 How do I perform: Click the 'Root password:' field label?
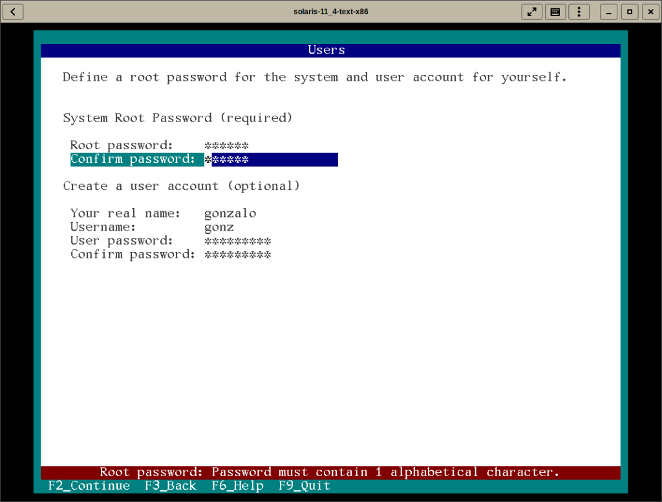122,145
